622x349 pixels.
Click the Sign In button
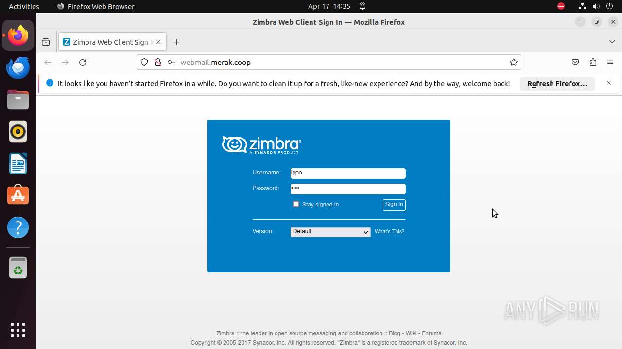(394, 205)
